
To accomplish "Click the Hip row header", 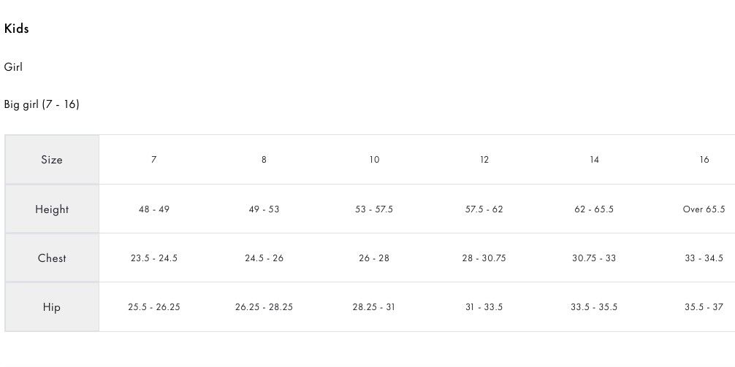I will tap(52, 307).
